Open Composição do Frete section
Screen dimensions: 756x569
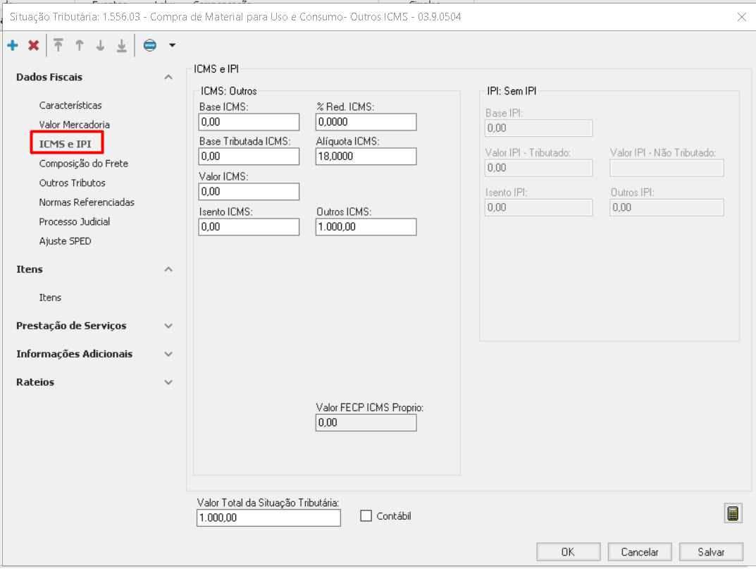coord(83,164)
